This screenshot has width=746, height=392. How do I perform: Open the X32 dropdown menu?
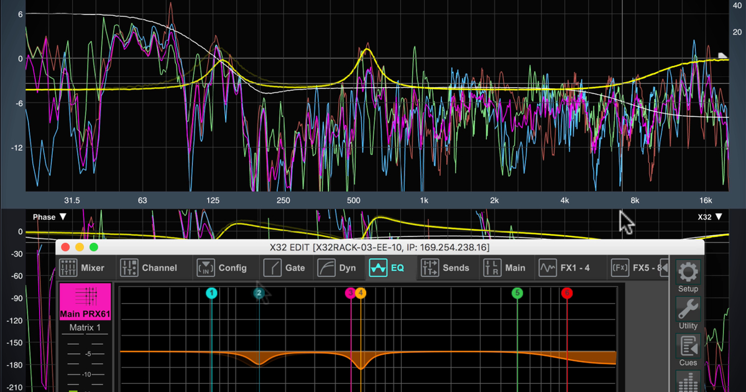(710, 217)
